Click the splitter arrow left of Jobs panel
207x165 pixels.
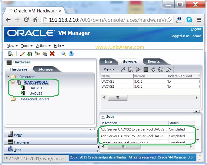pos(98,147)
